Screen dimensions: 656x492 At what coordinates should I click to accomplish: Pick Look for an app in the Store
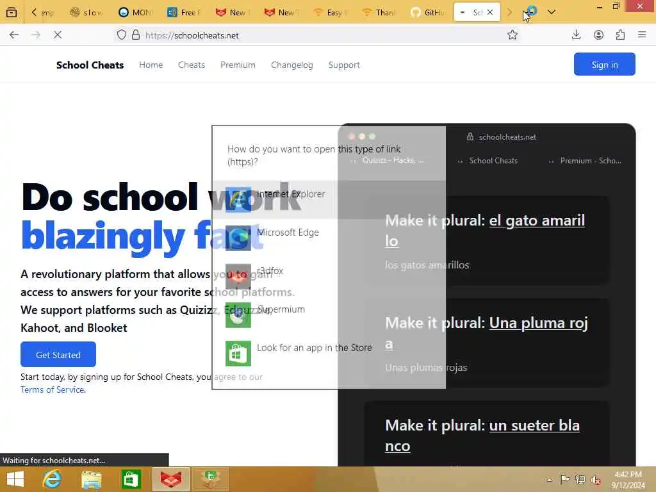(329, 354)
